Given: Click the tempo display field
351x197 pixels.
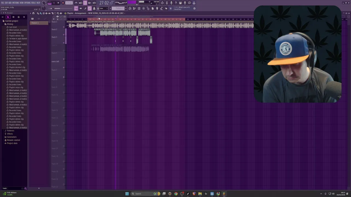Looking at the screenshot, I should pos(69,3).
